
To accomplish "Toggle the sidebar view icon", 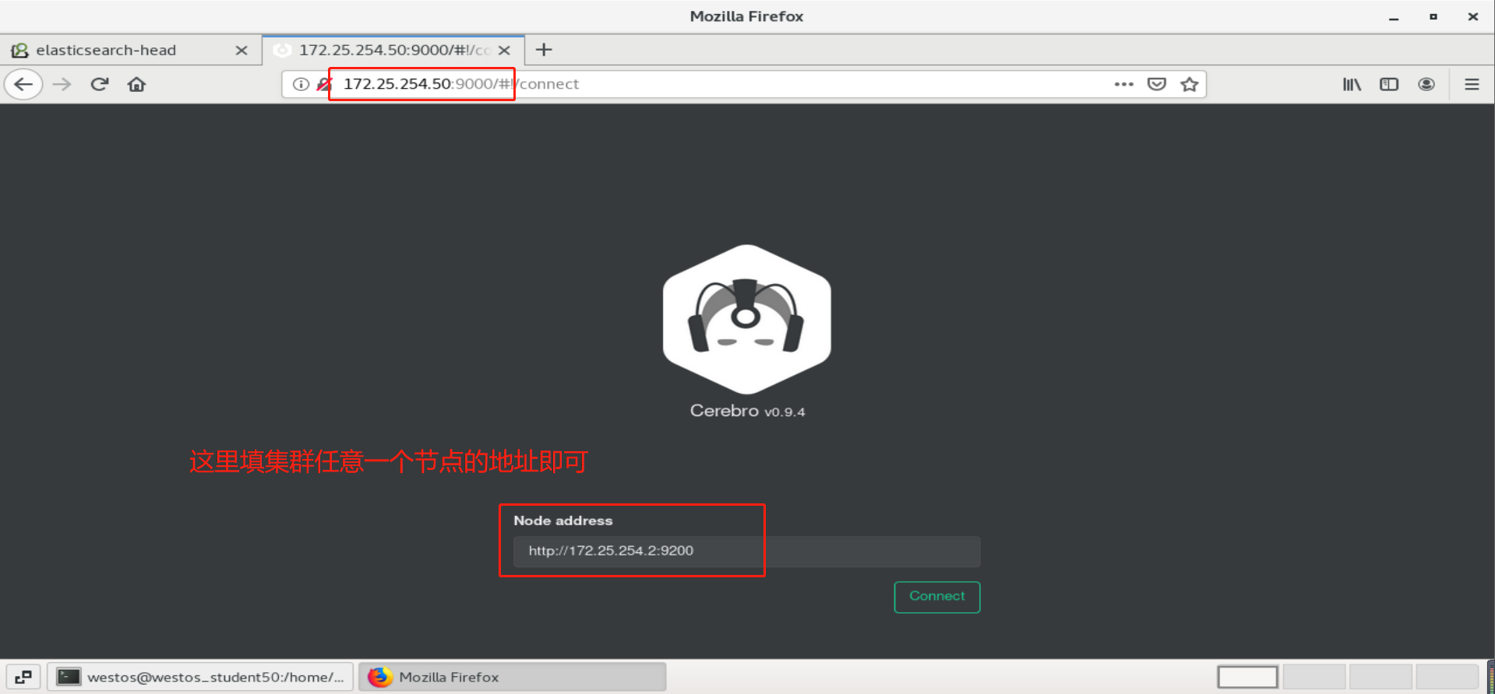I will 1389,84.
